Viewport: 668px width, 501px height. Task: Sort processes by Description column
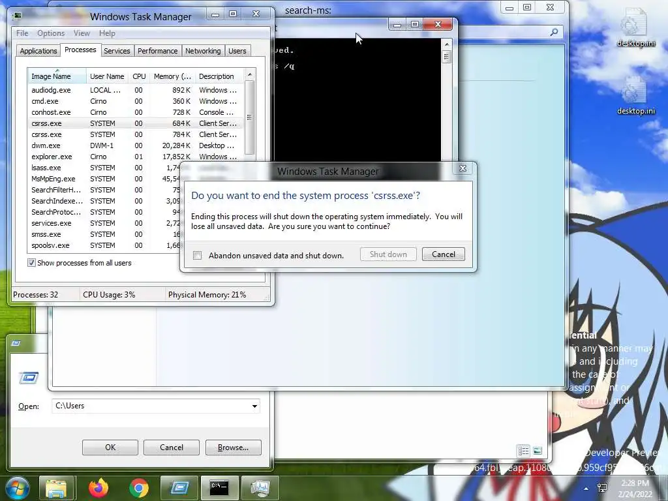point(219,76)
